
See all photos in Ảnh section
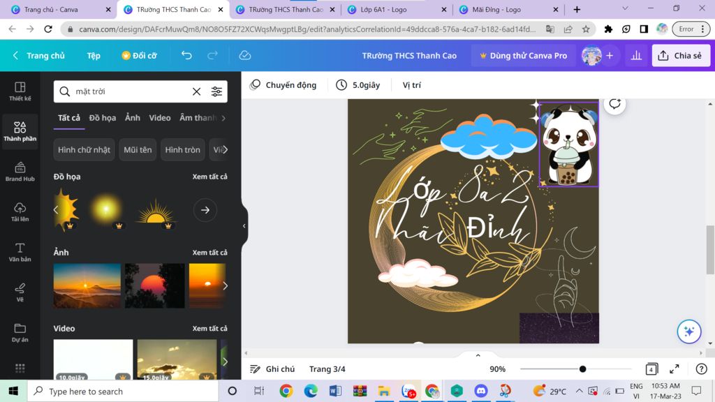(209, 252)
